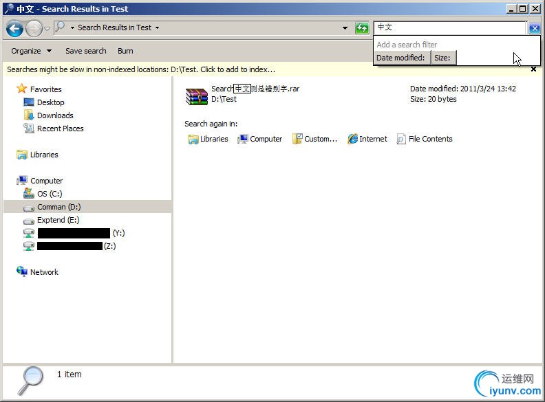The image size is (545, 402).
Task: Clear the search with the blue X button
Action: (x=534, y=28)
